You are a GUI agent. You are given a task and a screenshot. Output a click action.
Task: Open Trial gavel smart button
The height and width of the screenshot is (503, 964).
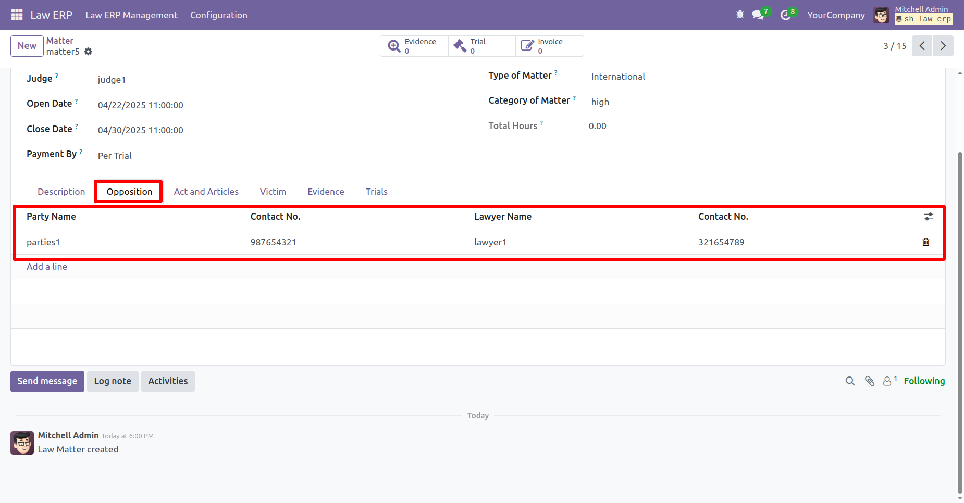tap(481, 46)
